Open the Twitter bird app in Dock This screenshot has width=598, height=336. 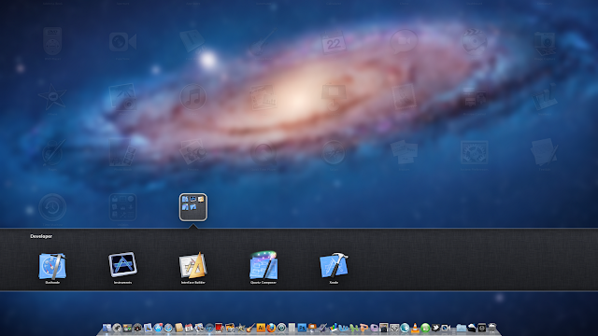435,328
